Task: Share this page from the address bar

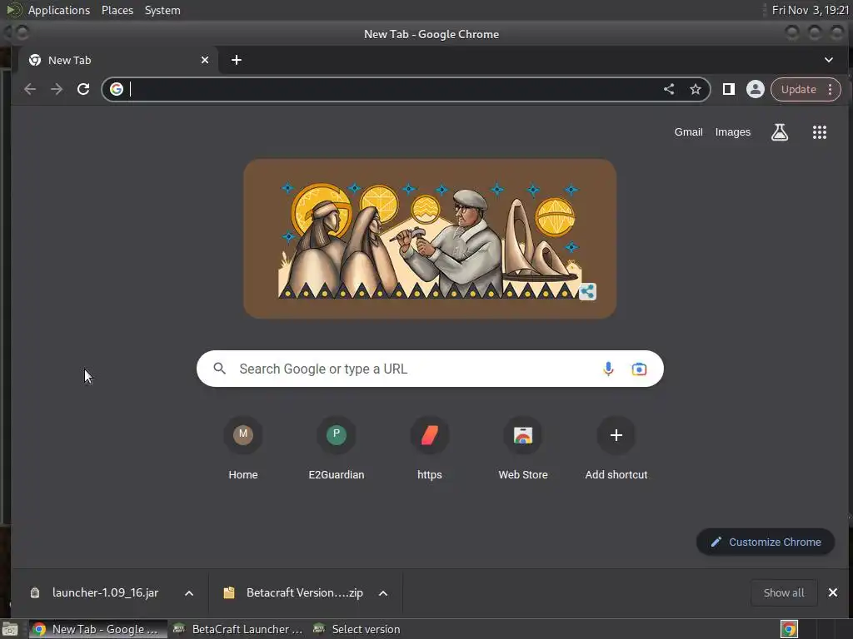Action: 669,89
